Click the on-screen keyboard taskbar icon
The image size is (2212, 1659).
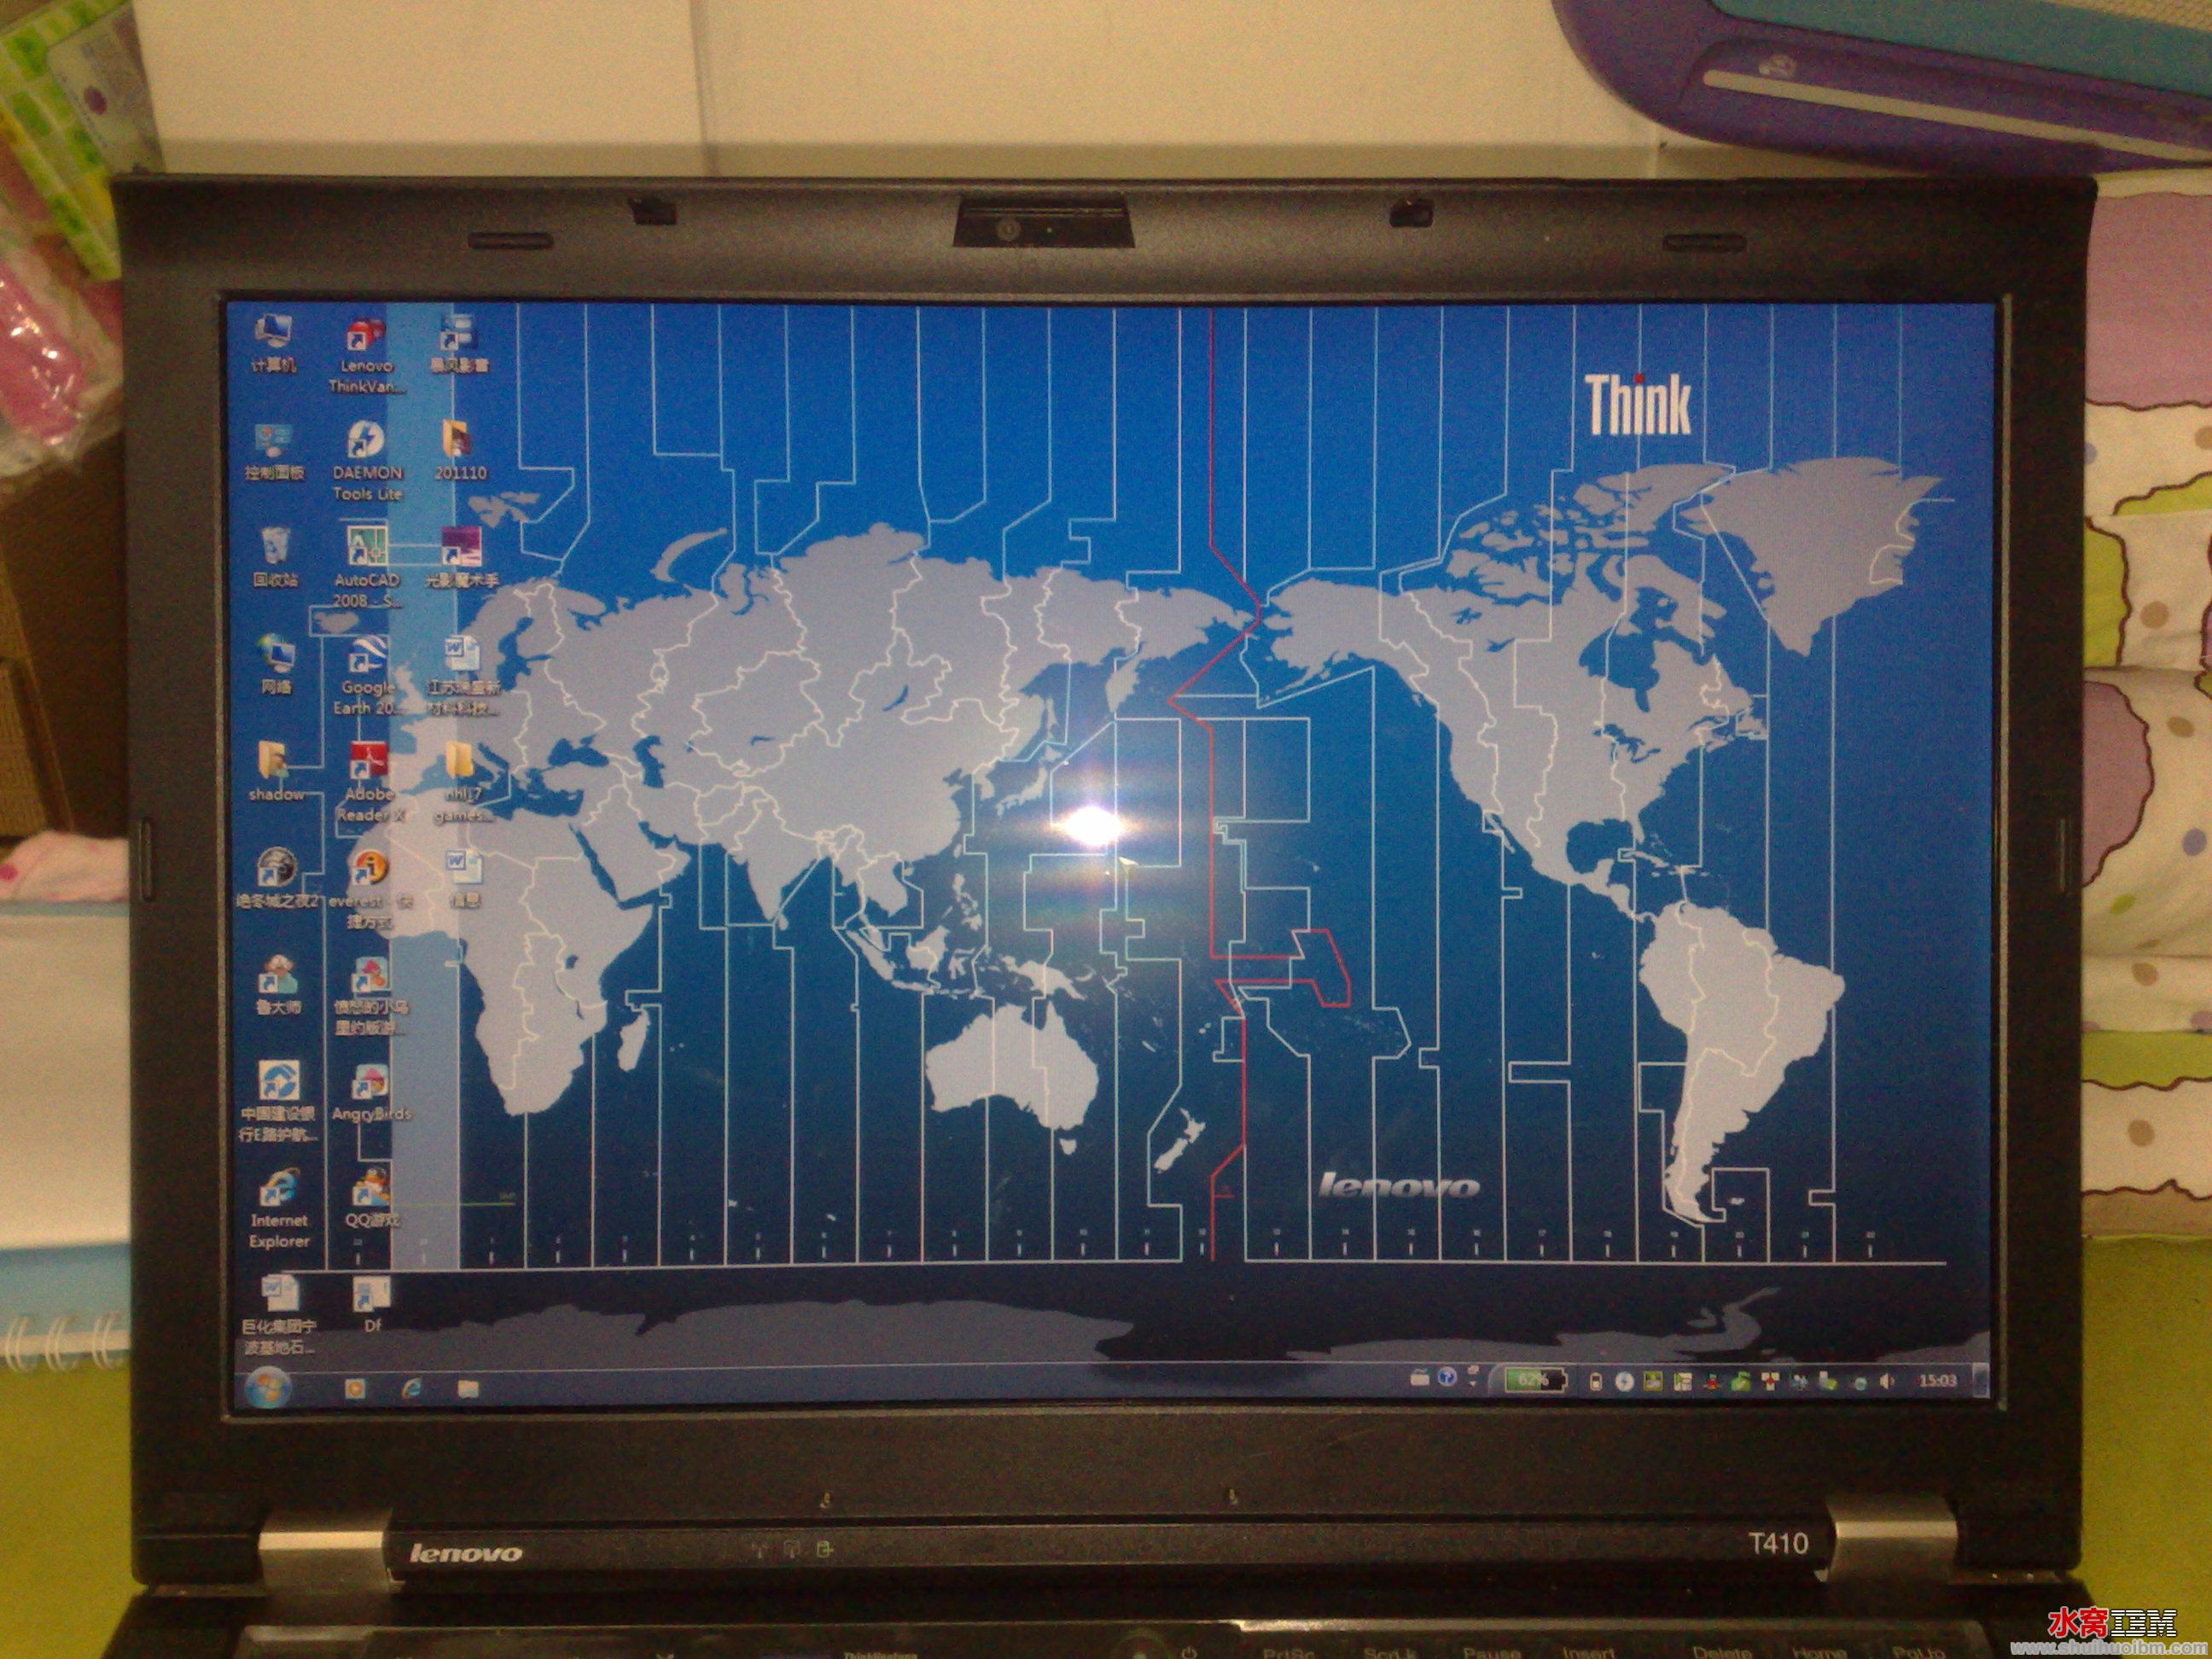pyautogui.click(x=1420, y=1380)
